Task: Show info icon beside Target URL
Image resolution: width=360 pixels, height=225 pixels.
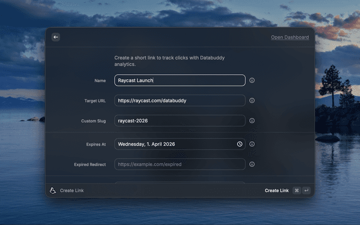Action: click(x=252, y=101)
